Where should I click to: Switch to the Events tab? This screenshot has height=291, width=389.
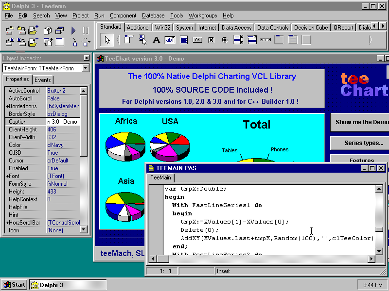pyautogui.click(x=43, y=80)
